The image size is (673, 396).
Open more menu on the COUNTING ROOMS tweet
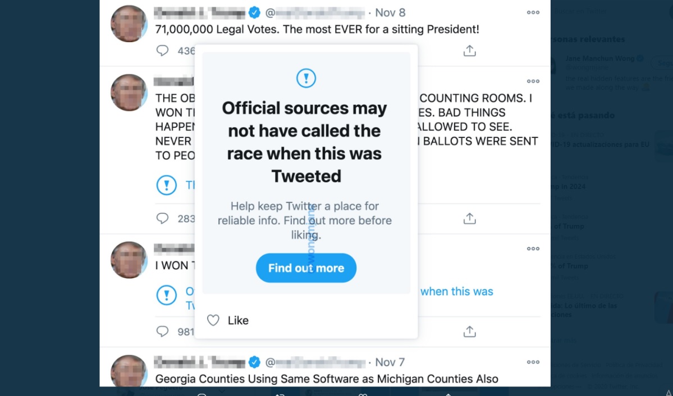coord(533,81)
